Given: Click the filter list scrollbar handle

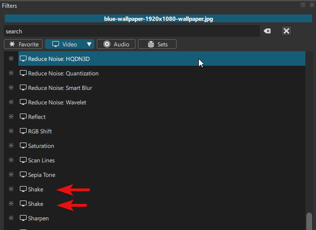Looking at the screenshot, I should pos(309,221).
